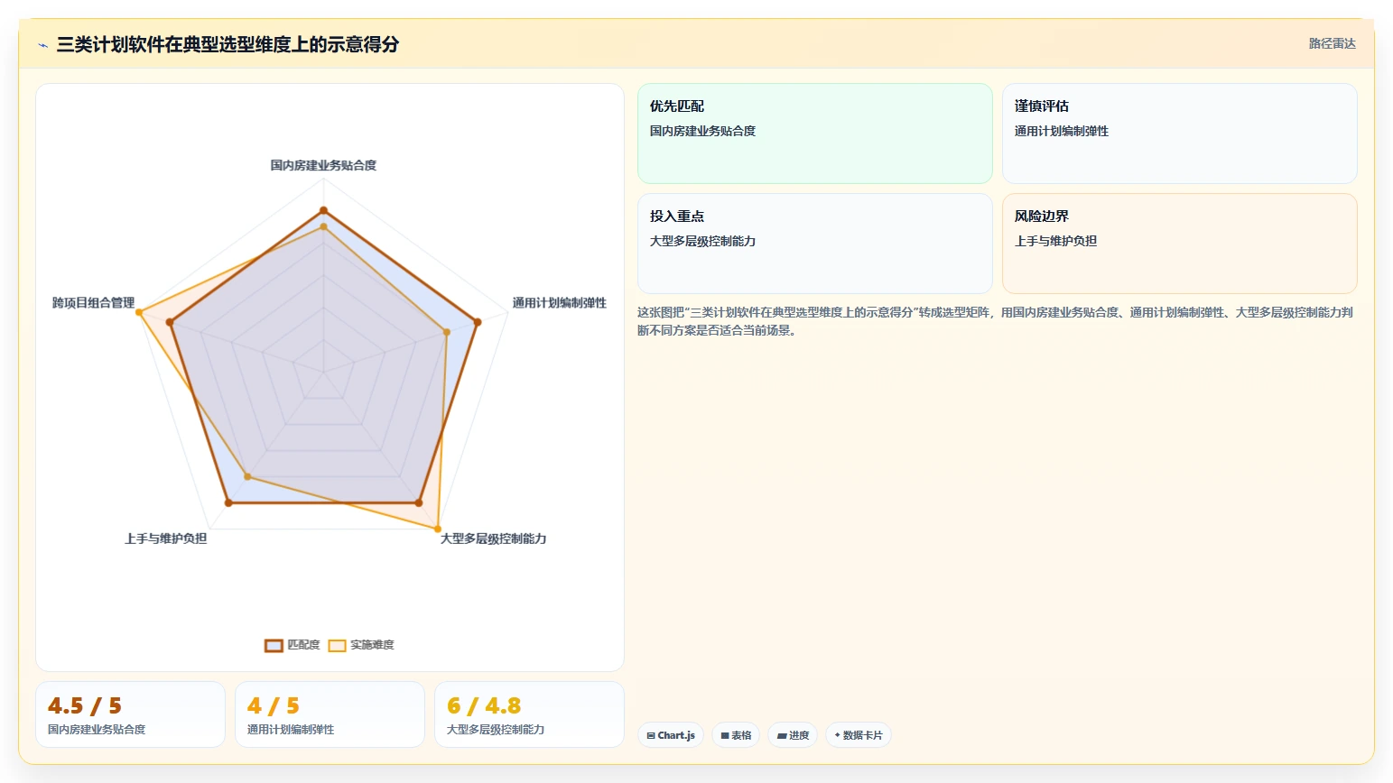Click 国内房建业务贴合度 text in 优先匹配 card
The width and height of the screenshot is (1393, 783).
point(702,131)
